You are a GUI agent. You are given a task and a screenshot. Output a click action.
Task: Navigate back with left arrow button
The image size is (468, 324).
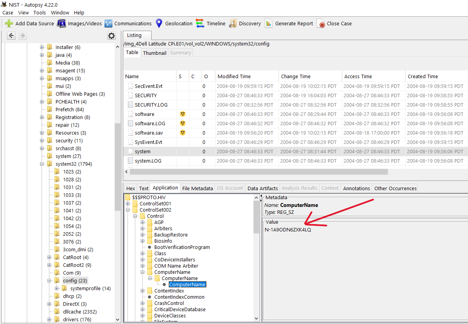pyautogui.click(x=11, y=36)
